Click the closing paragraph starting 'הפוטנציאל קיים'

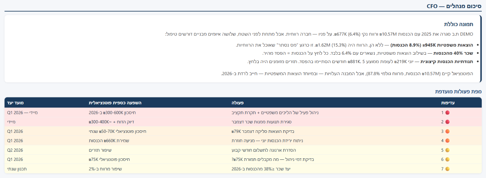pos(347,74)
